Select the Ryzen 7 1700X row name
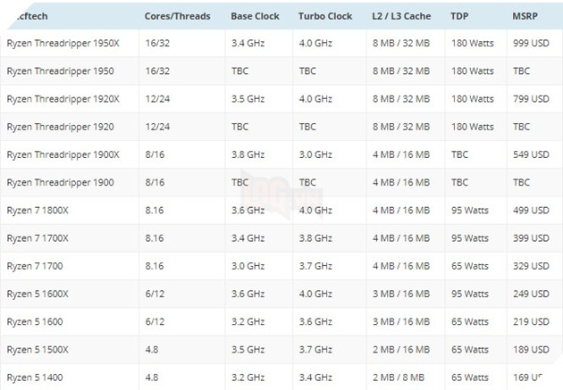This screenshot has width=563, height=390. [x=38, y=238]
